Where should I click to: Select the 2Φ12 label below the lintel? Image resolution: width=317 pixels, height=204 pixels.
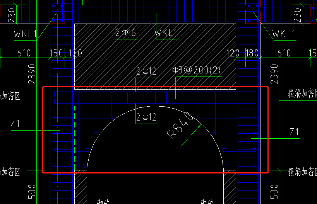[146, 117]
